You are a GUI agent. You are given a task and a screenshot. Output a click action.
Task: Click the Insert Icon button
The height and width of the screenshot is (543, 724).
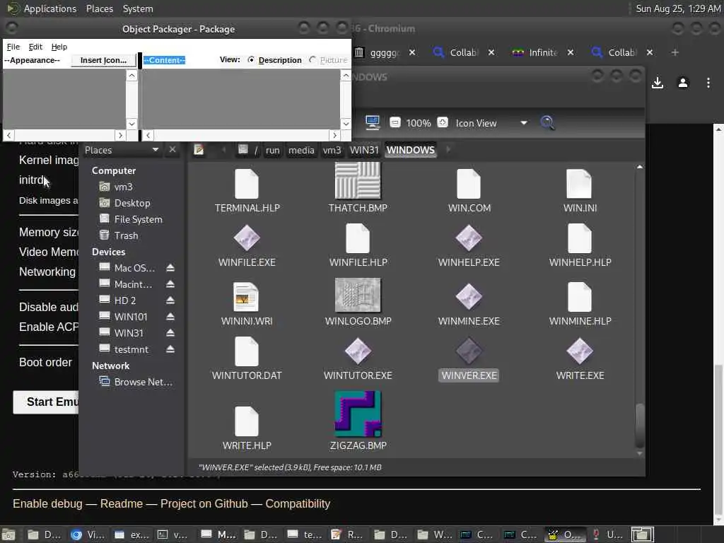(103, 60)
